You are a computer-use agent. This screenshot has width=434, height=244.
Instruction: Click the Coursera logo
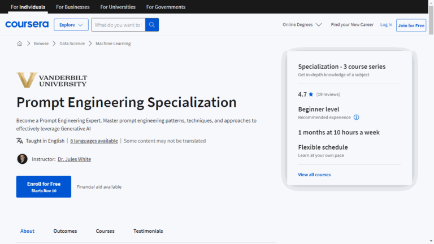click(27, 25)
